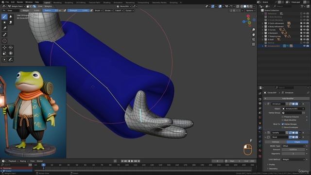Select the 3D Cursor tool
Viewport: 311px width, 175px height.
[x=4, y=41]
